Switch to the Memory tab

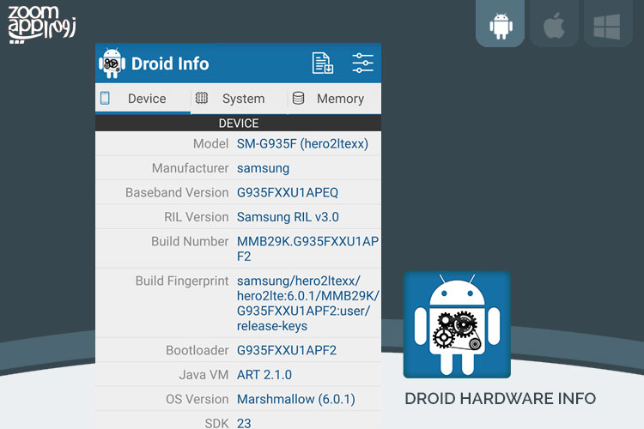pos(334,99)
